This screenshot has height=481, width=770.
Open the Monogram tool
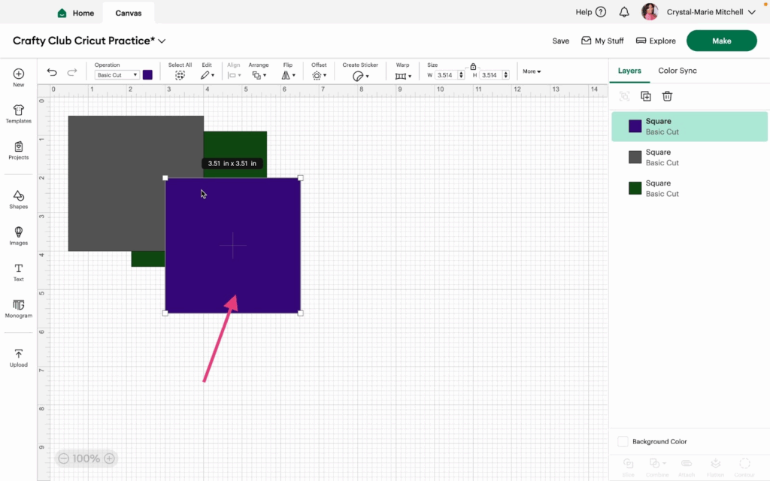coord(19,309)
